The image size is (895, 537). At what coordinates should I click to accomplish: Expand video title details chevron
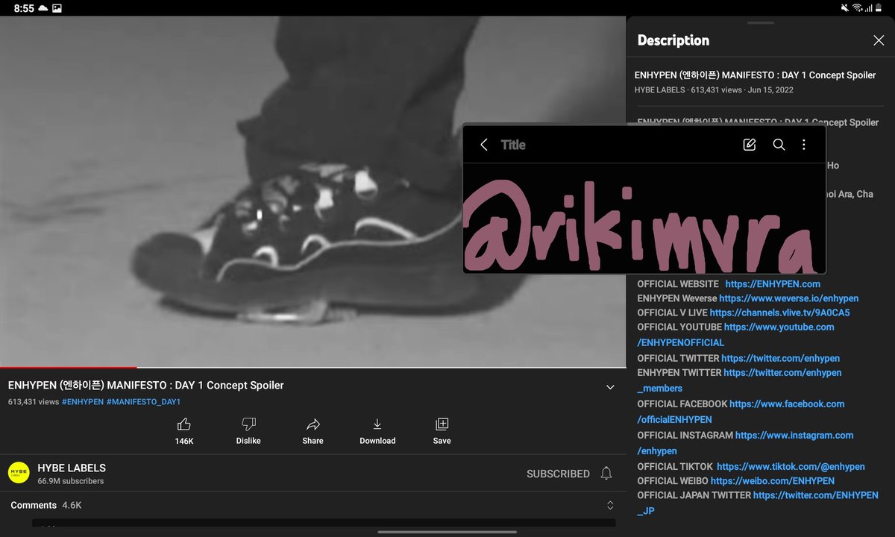click(x=610, y=387)
